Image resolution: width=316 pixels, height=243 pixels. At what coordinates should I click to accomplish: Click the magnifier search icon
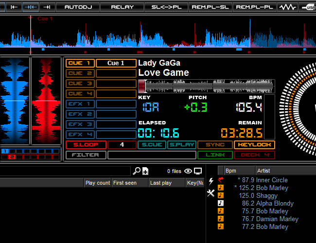point(137,171)
